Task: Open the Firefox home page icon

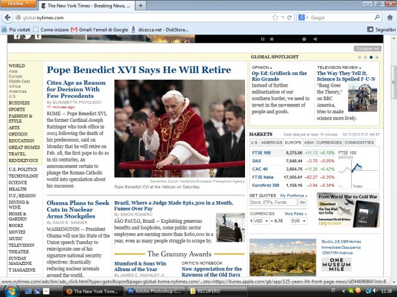Action: pos(390,17)
